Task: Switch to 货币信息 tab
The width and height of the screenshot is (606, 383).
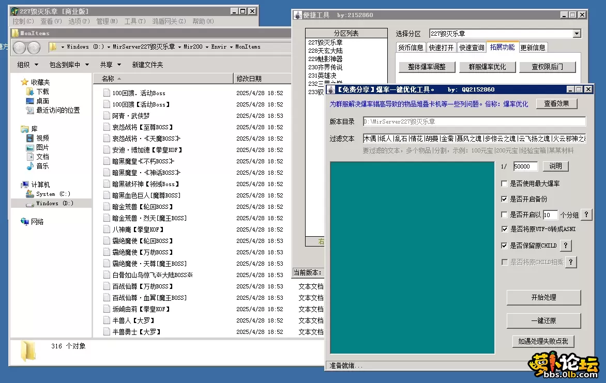Action: click(411, 48)
